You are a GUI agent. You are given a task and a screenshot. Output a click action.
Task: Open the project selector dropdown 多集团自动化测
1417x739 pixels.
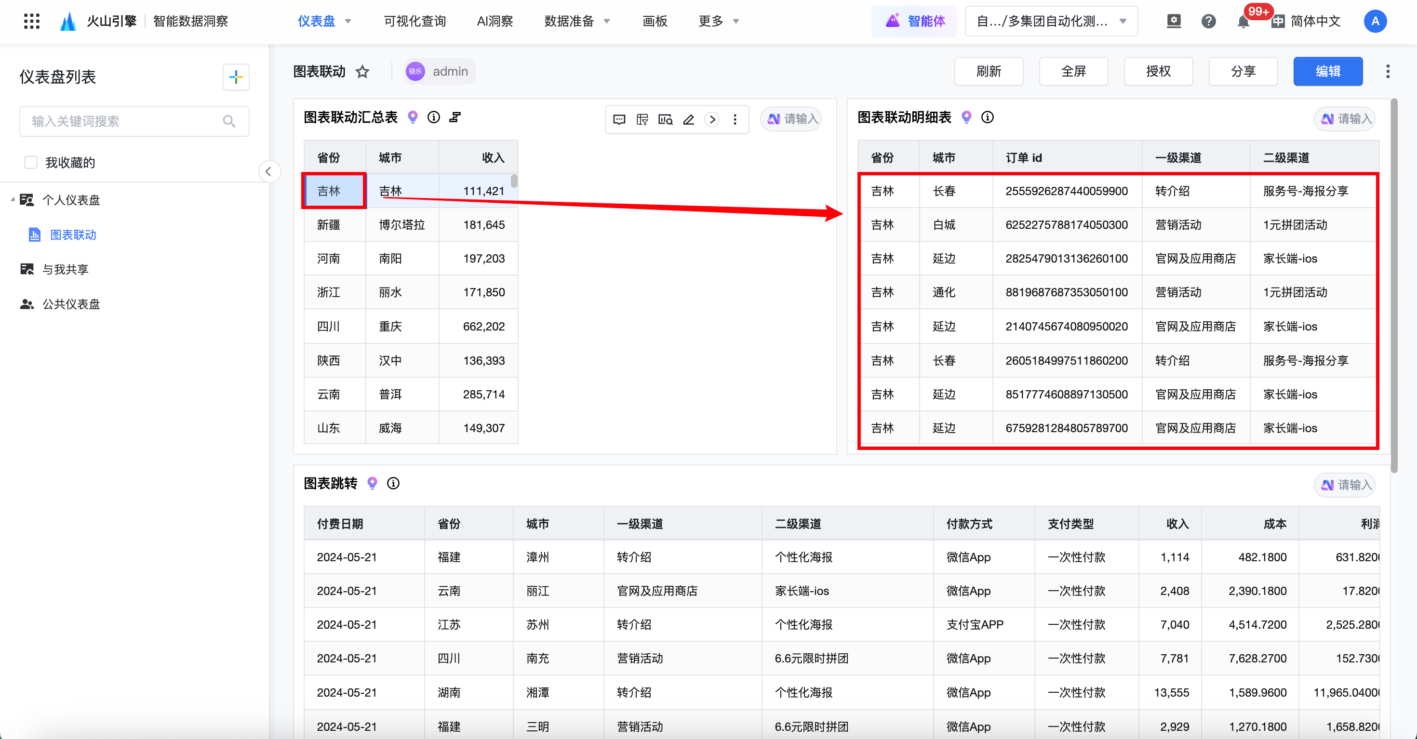pyautogui.click(x=1051, y=22)
